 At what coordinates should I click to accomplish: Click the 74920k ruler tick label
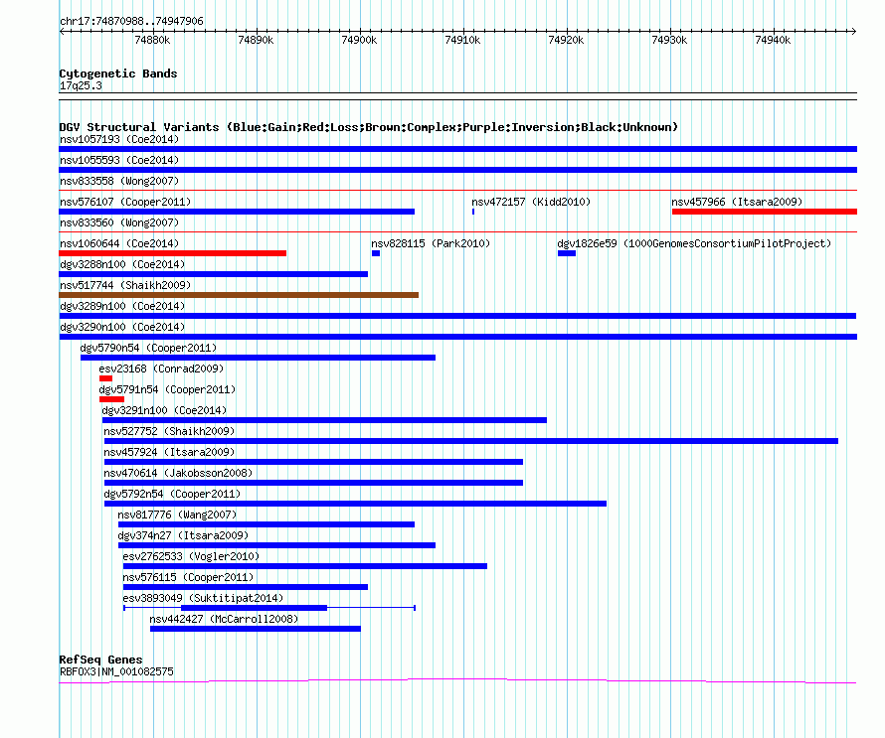566,40
